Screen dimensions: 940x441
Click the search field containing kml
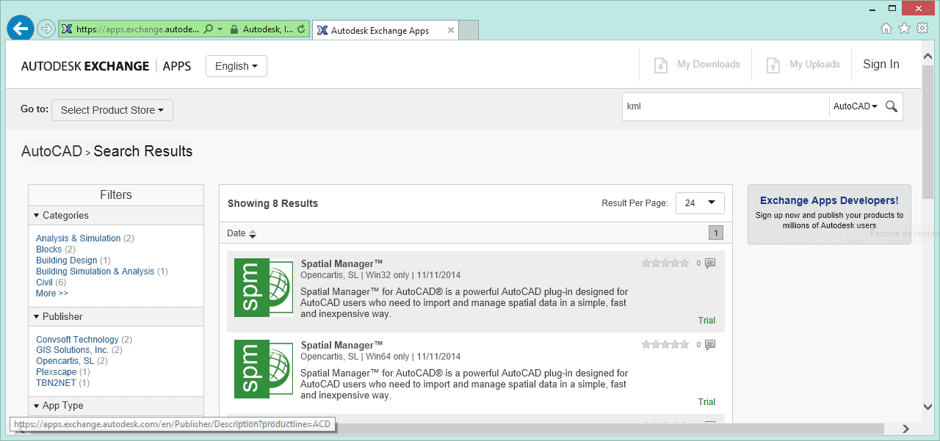pyautogui.click(x=726, y=106)
